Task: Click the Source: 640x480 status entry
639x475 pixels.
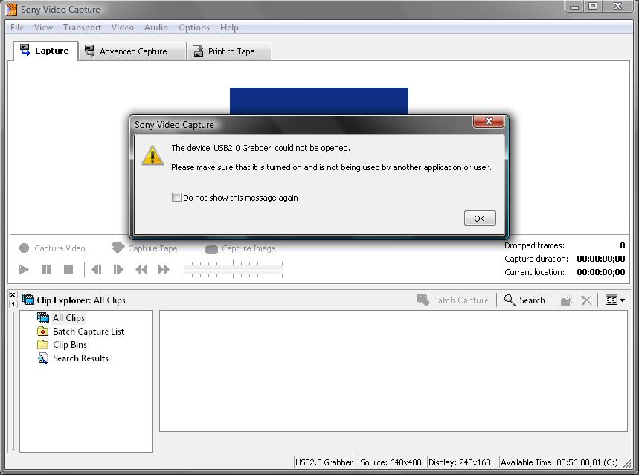Action: click(x=391, y=462)
